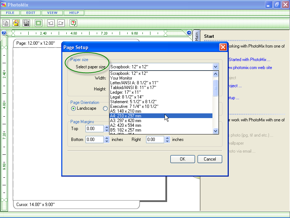Increase Right margin with up spinner
The height and width of the screenshot is (218, 290).
(167, 138)
